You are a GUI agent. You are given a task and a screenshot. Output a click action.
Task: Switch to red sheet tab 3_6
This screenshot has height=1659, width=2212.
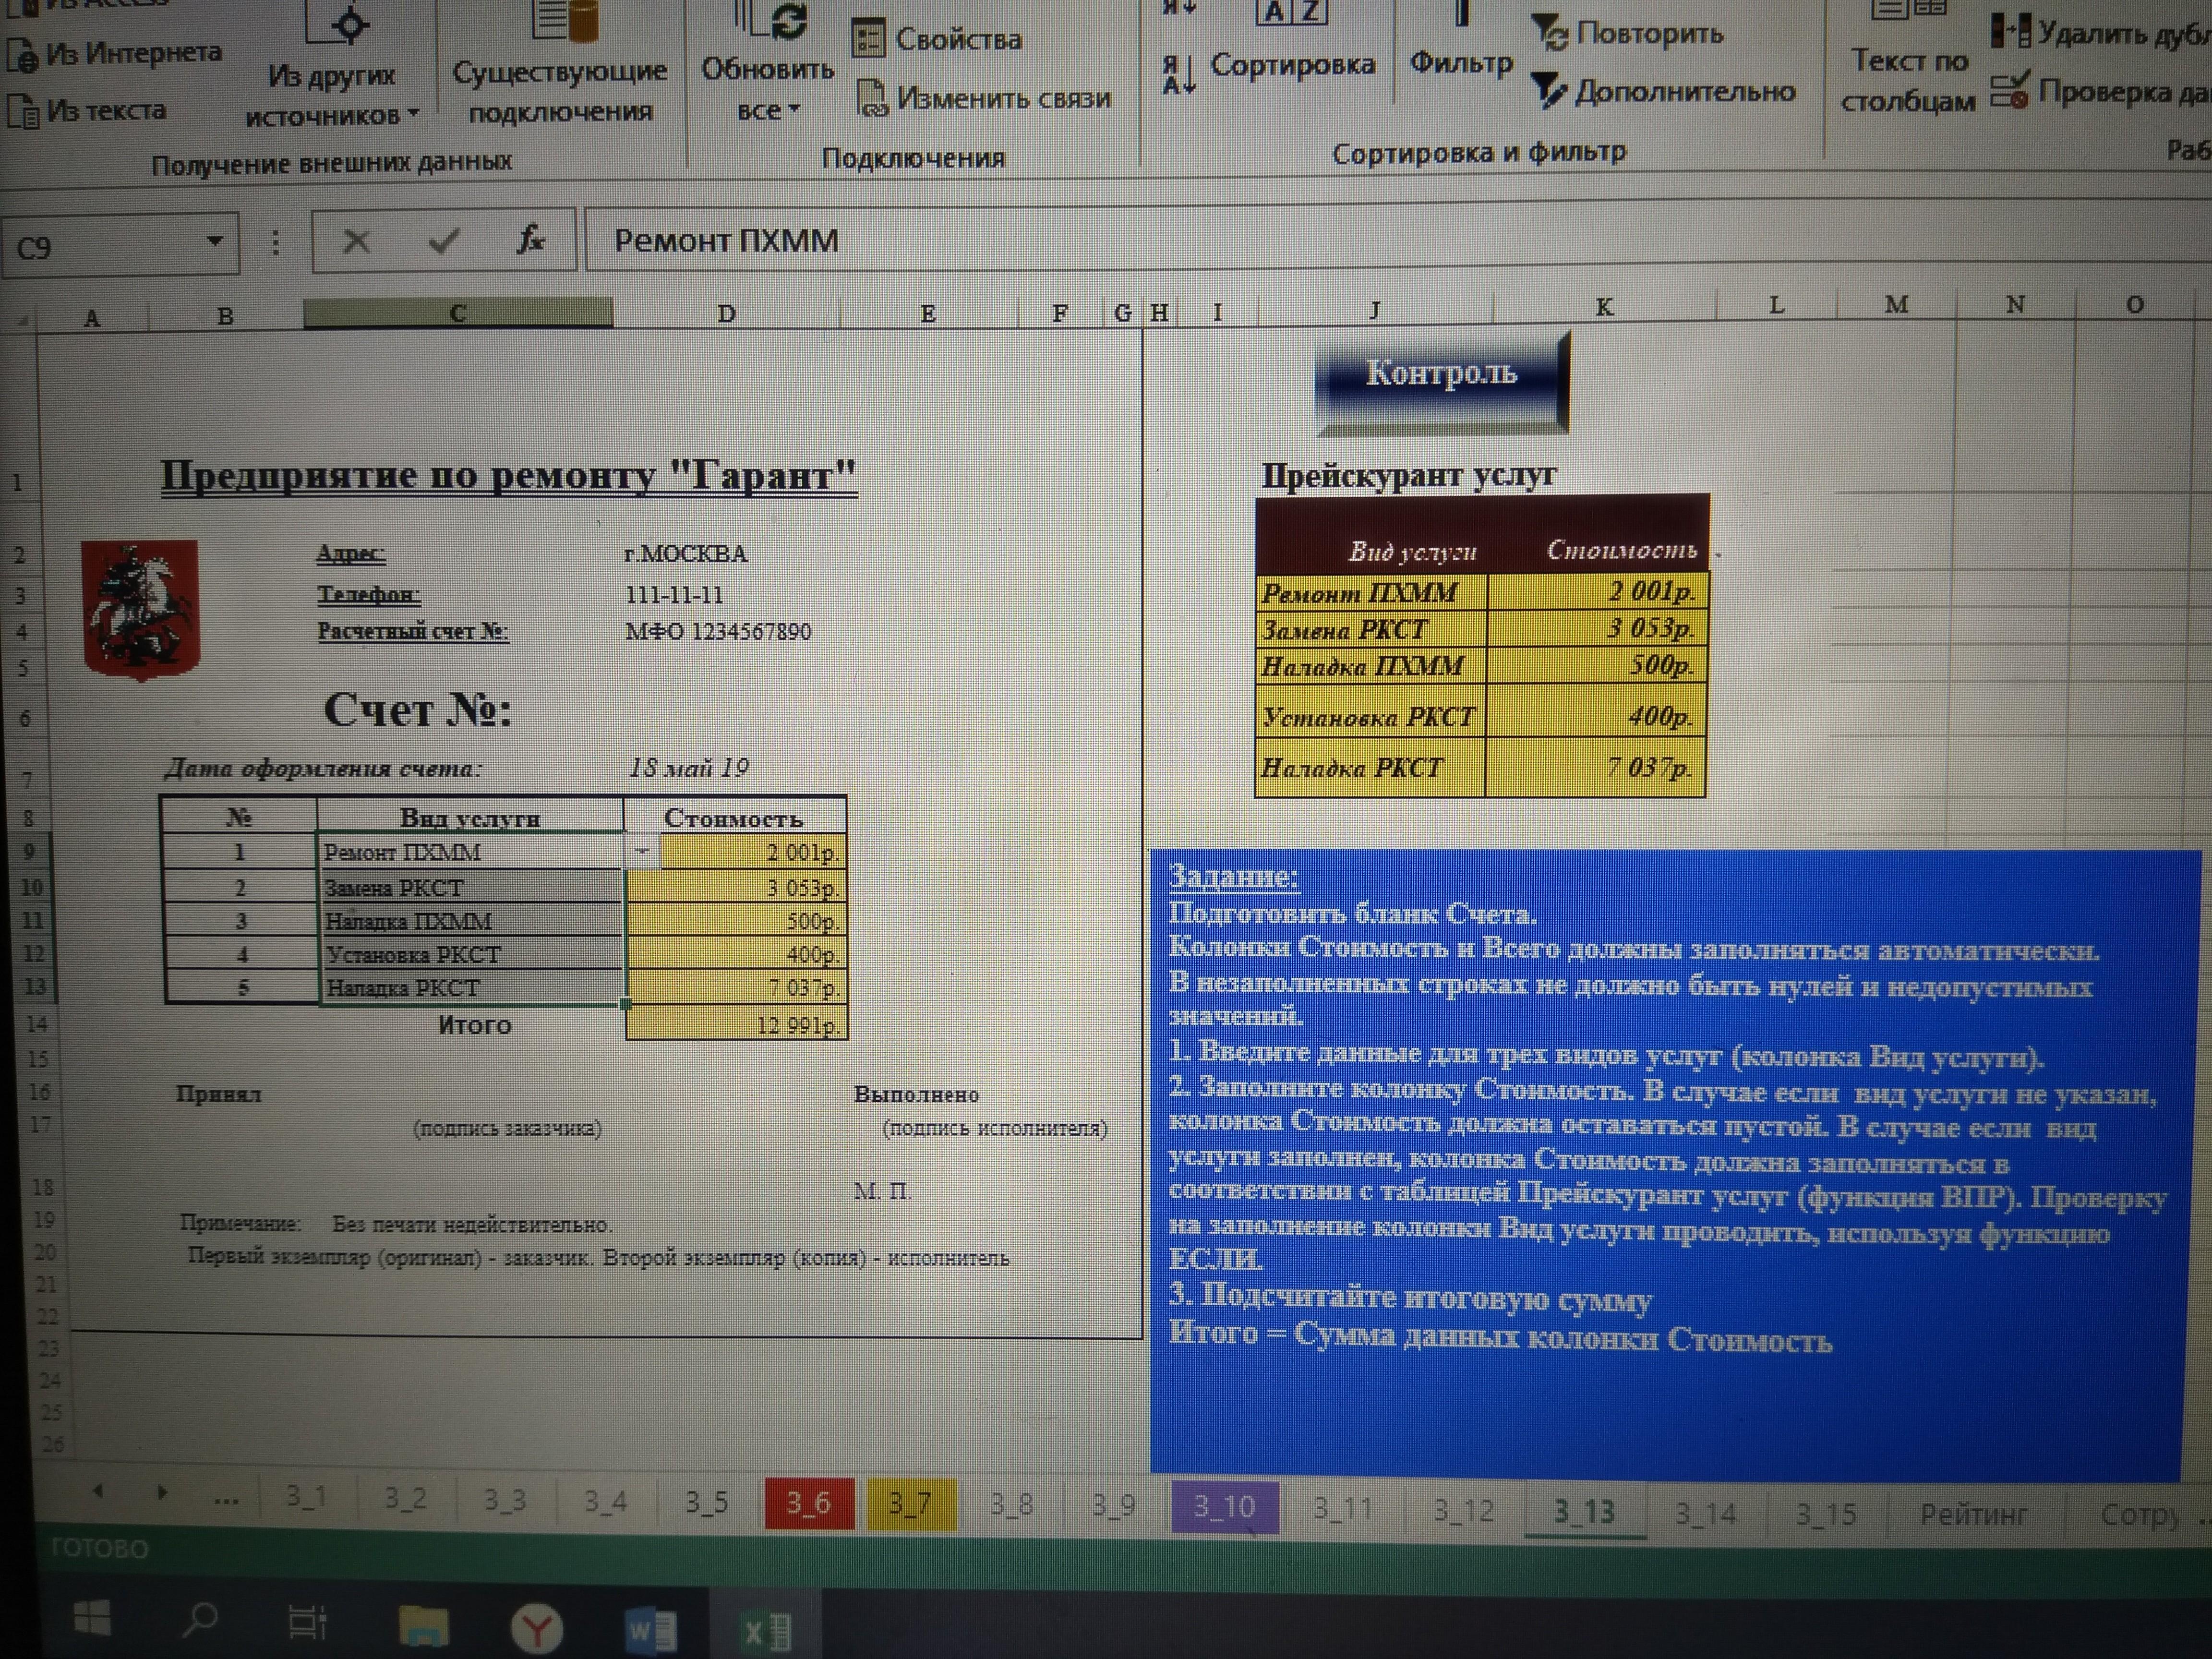tap(809, 1503)
